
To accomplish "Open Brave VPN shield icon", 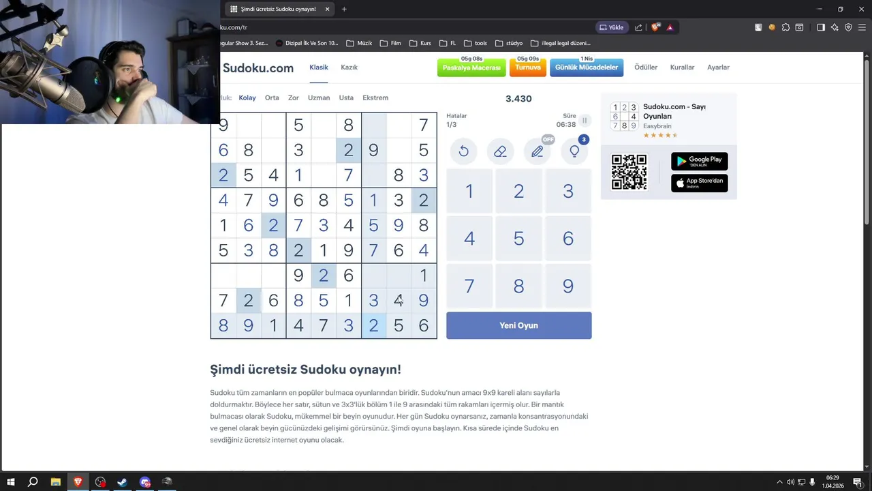I will coord(848,27).
